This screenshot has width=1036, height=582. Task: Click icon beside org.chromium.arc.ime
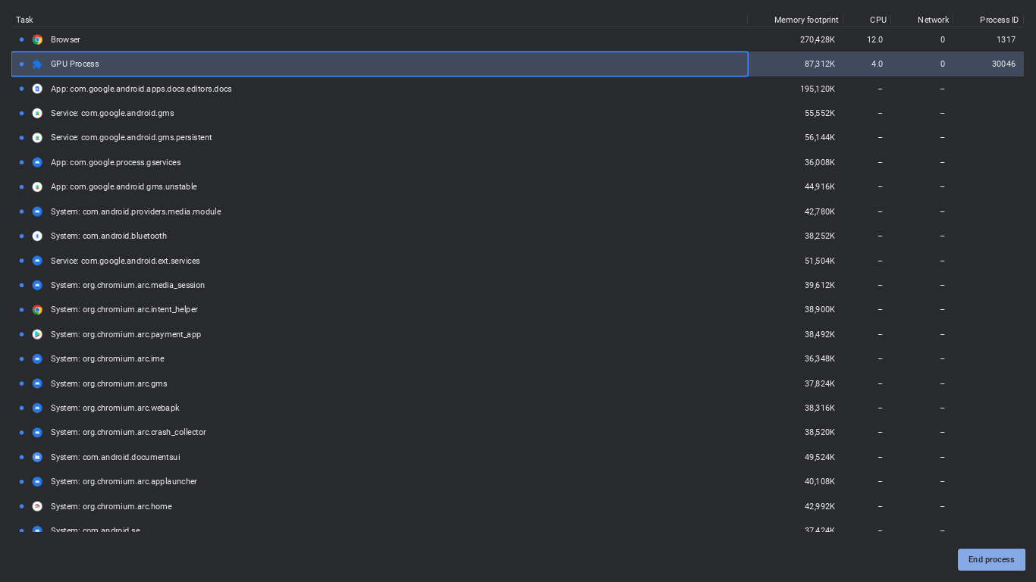pyautogui.click(x=37, y=358)
